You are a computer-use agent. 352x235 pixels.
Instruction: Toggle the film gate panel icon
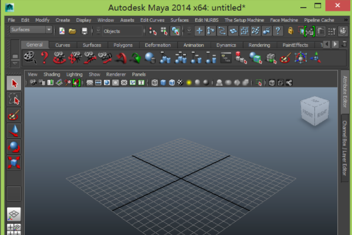click(x=98, y=82)
